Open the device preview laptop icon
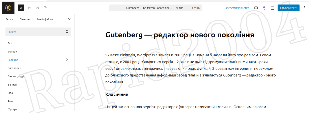 click(256, 8)
